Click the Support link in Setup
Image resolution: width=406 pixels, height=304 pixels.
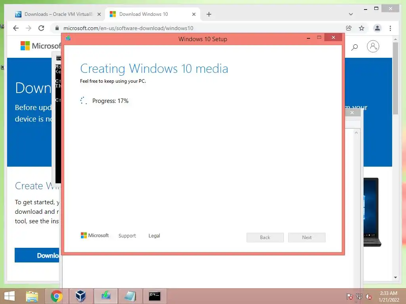click(127, 236)
